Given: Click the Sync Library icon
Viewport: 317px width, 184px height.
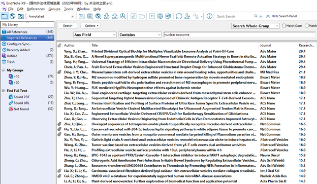Looking at the screenshot, I should click(179, 16).
